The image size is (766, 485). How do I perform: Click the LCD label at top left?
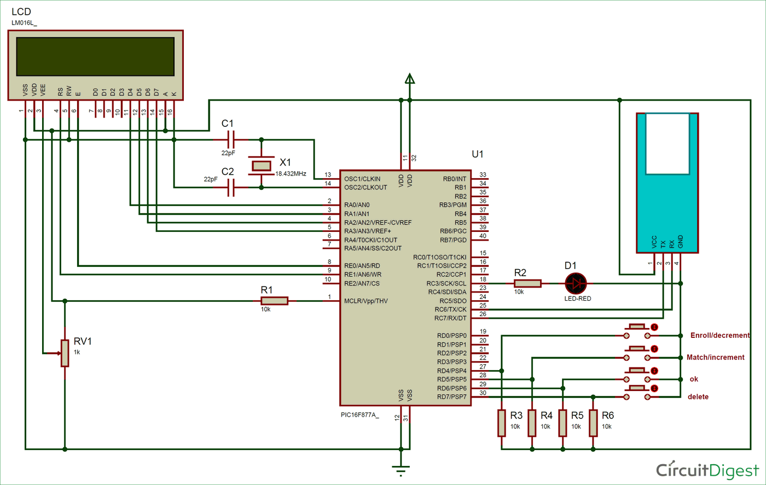pyautogui.click(x=22, y=11)
